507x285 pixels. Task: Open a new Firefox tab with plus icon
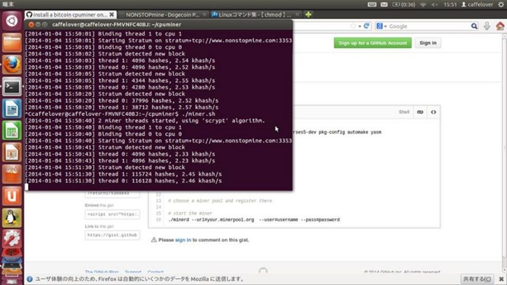coord(308,15)
